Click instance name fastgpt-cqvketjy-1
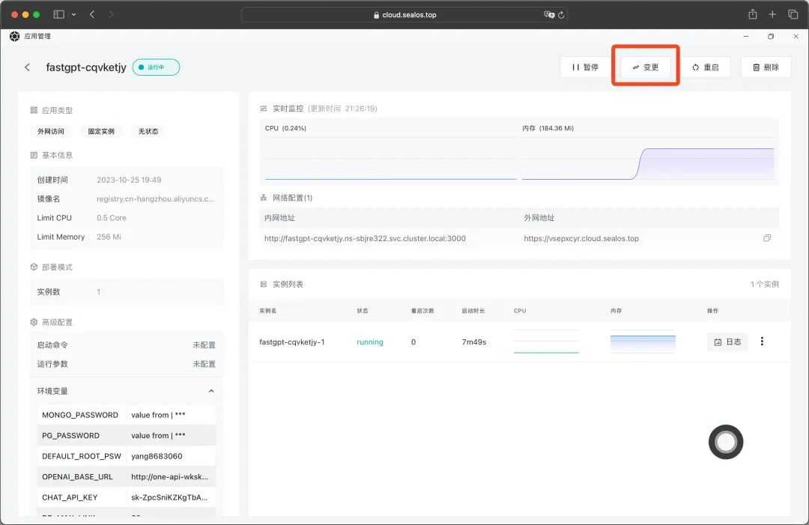The image size is (809, 525). [291, 342]
